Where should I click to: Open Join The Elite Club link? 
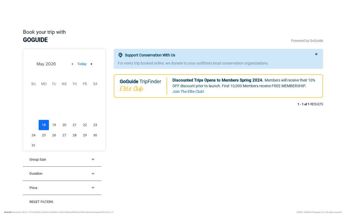point(188,92)
